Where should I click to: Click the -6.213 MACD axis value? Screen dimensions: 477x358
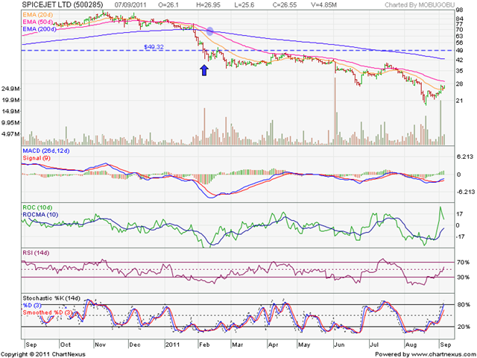465,192
